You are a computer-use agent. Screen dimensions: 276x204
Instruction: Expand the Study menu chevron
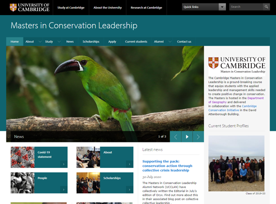tap(59, 42)
